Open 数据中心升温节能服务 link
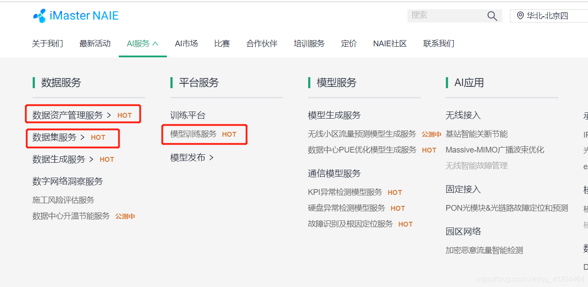This screenshot has height=287, width=588. click(71, 216)
